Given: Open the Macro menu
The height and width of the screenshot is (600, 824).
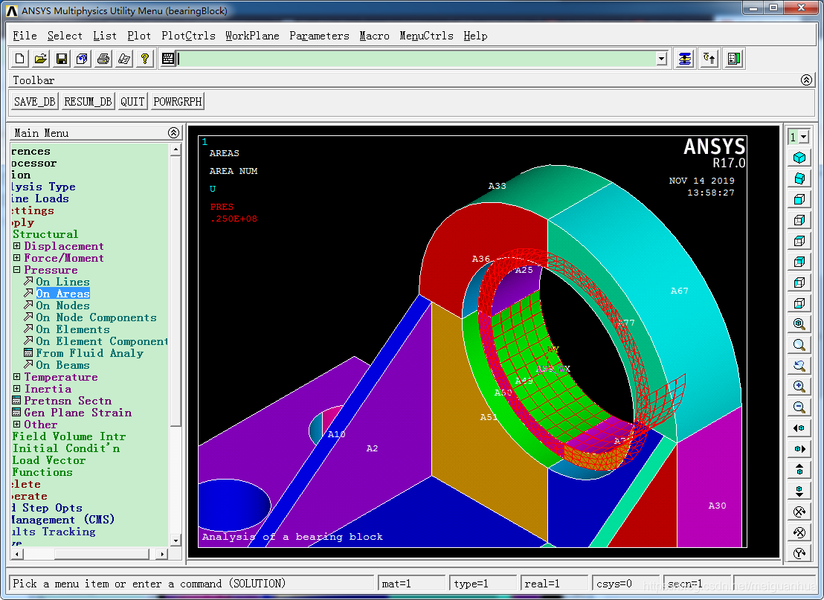Looking at the screenshot, I should click(374, 36).
